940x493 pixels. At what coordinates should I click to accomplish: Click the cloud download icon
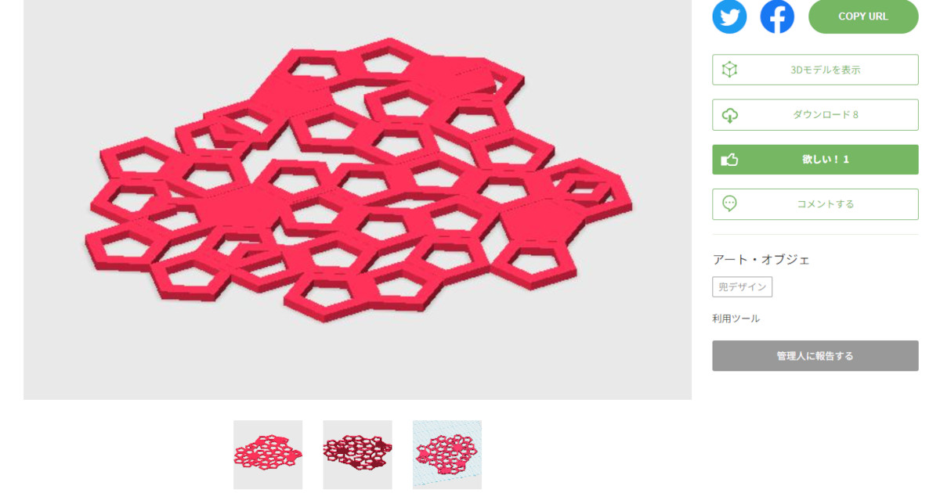[729, 115]
